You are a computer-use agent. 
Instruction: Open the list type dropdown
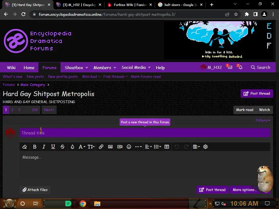[x=157, y=147]
